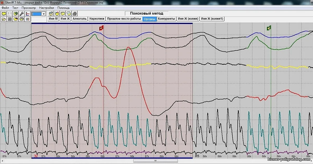Viewport: 313px width, 164px height.
Task: Click the grayed floppy disk save icon
Action: 10,14
